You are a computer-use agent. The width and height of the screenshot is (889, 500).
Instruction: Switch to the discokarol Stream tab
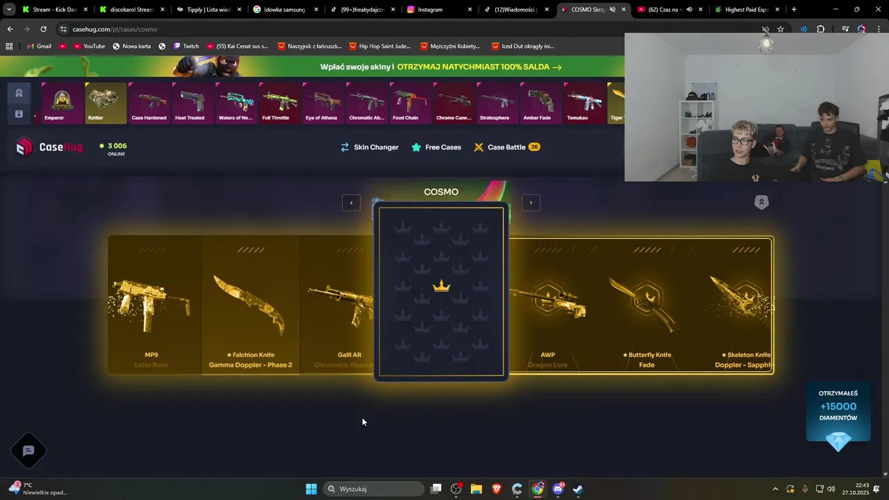point(132,10)
